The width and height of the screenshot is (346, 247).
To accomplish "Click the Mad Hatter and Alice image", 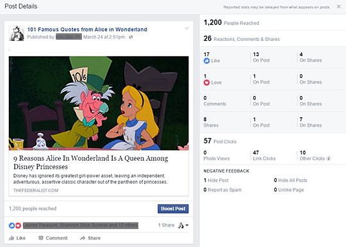I will pyautogui.click(x=99, y=103).
